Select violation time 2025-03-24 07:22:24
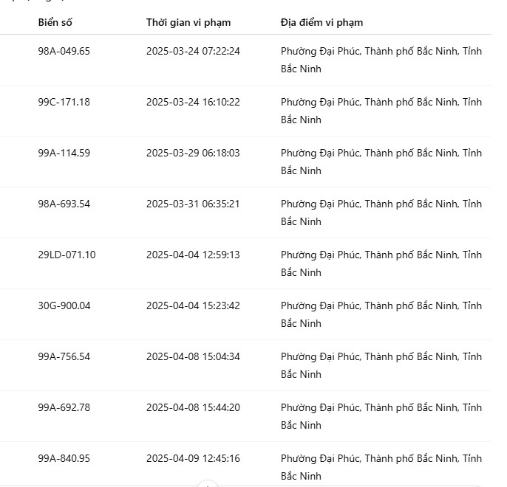 coord(193,51)
